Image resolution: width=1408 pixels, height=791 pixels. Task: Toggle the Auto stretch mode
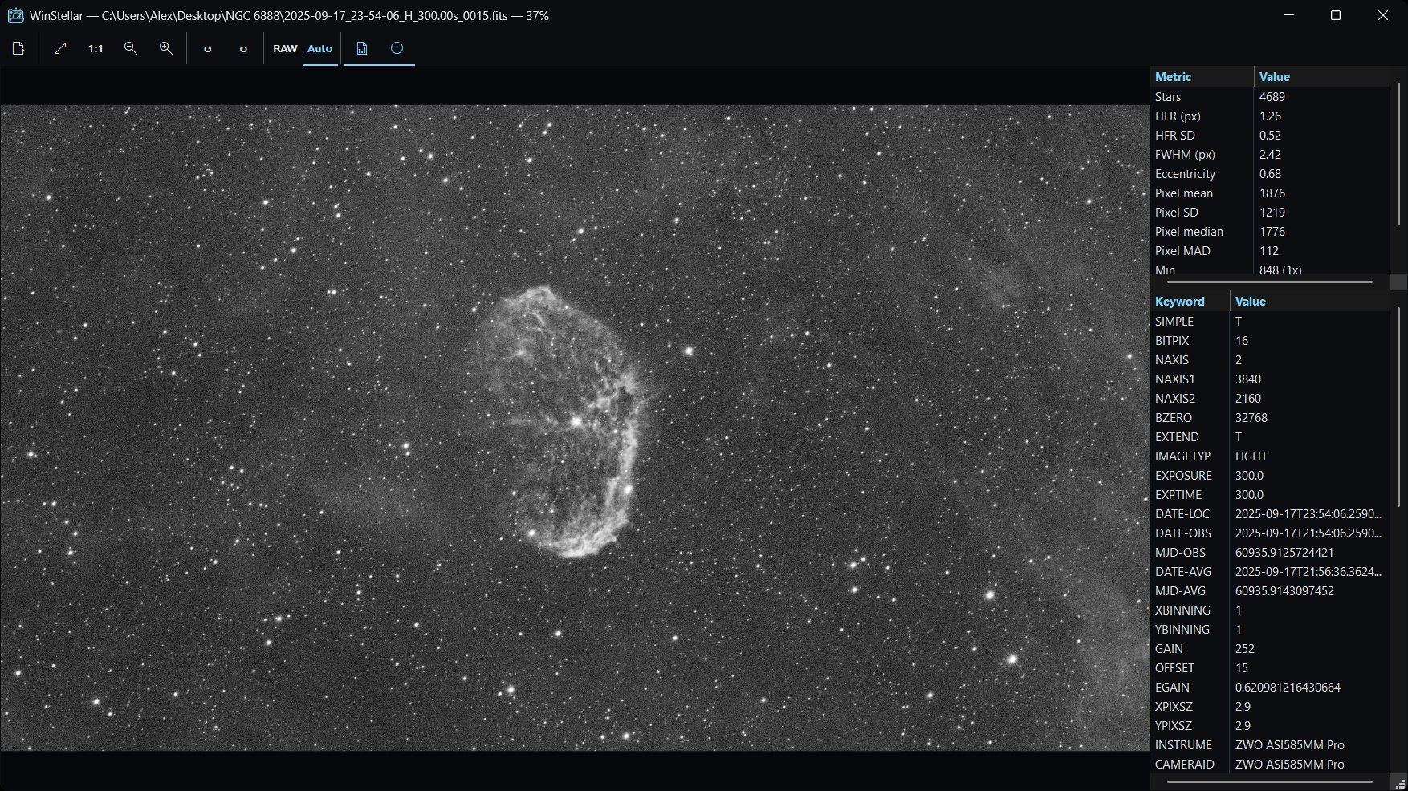coord(319,48)
